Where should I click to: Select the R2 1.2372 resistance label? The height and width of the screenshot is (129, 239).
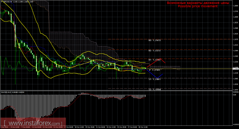tap(155, 51)
